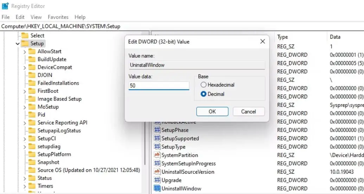
Task: Expand the MoSetup key
Action: coord(25,107)
